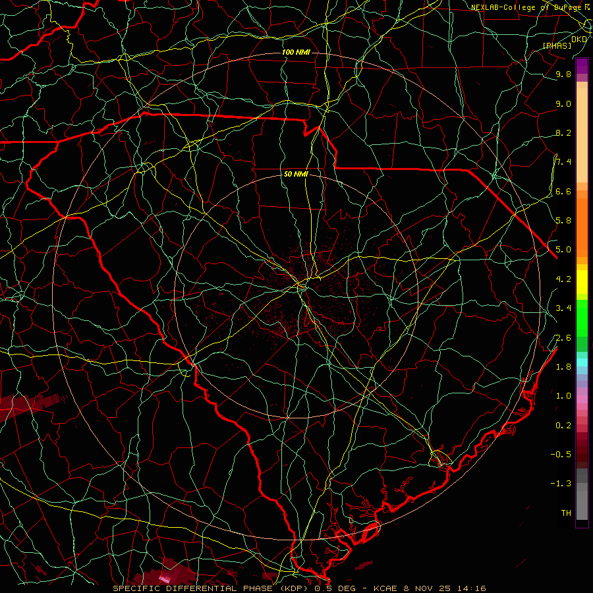Select the 9.0 color scale value
Viewport: 593px width, 593px height.
563,103
